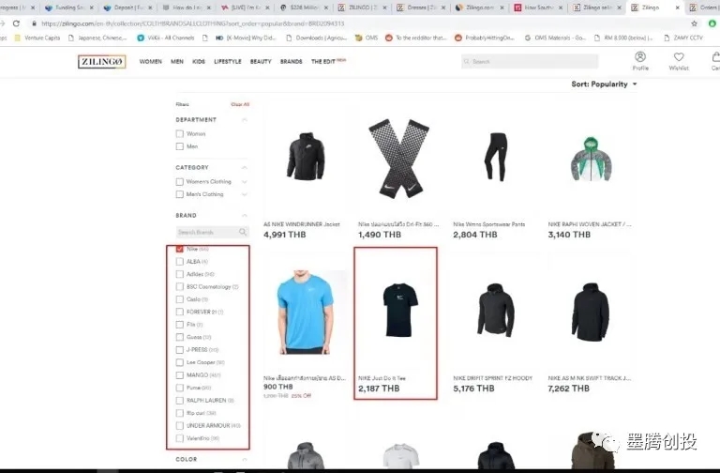Open the blue Nike t-shirt thumbnail
Image resolution: width=720 pixels, height=473 pixels.
305,313
